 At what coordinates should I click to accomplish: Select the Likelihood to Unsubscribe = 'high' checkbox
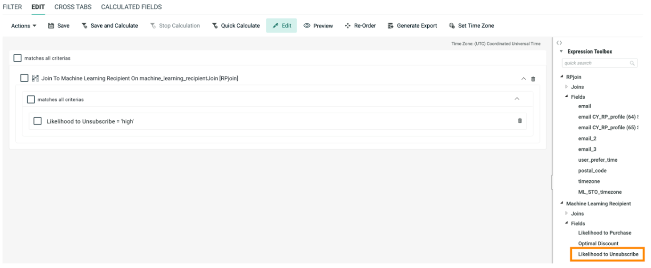coord(38,121)
